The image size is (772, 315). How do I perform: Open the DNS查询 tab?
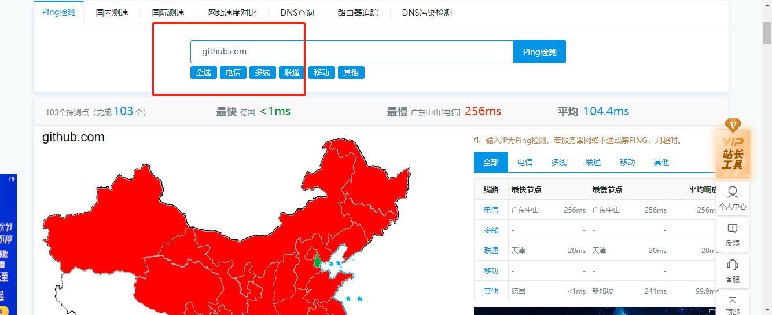(297, 13)
